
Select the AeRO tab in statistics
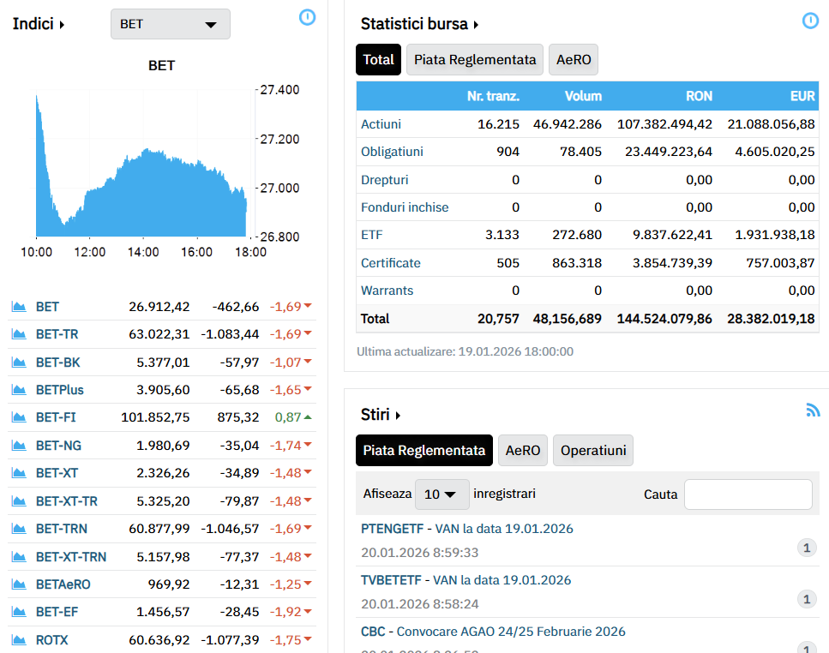pos(573,60)
